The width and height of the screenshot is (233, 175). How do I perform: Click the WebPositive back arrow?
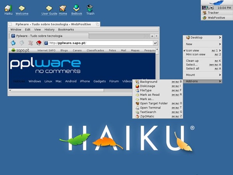tap(13, 43)
